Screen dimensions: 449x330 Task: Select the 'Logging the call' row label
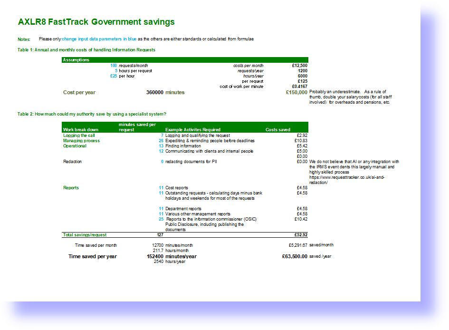[79, 136]
